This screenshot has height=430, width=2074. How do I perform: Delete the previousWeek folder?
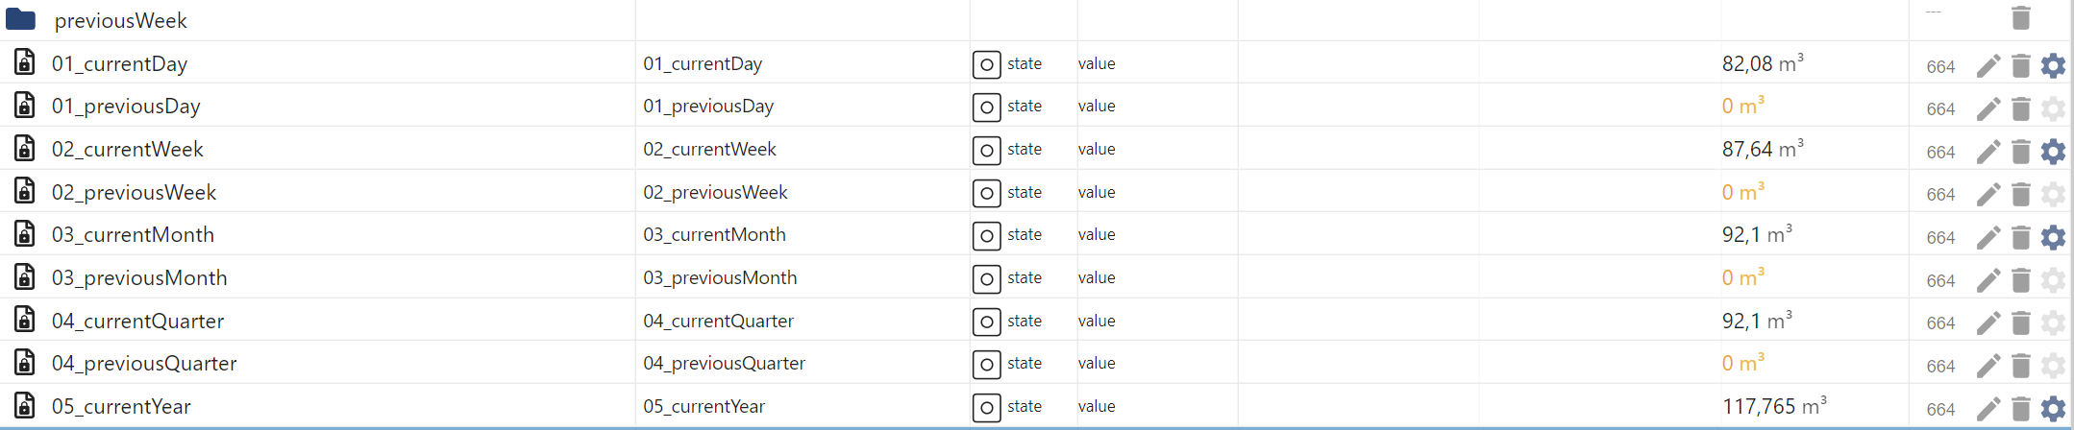coord(2021,18)
